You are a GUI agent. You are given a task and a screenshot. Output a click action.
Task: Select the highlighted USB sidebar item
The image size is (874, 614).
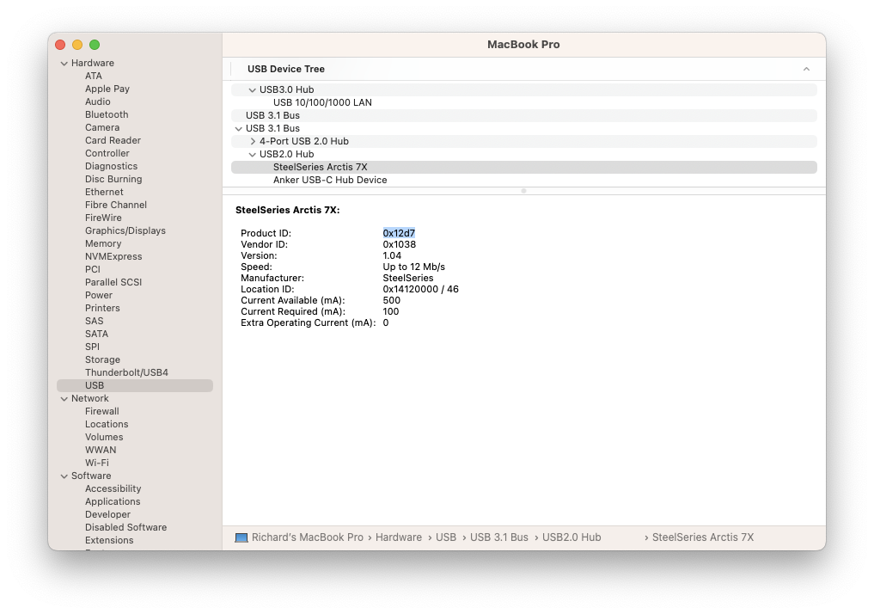[135, 385]
